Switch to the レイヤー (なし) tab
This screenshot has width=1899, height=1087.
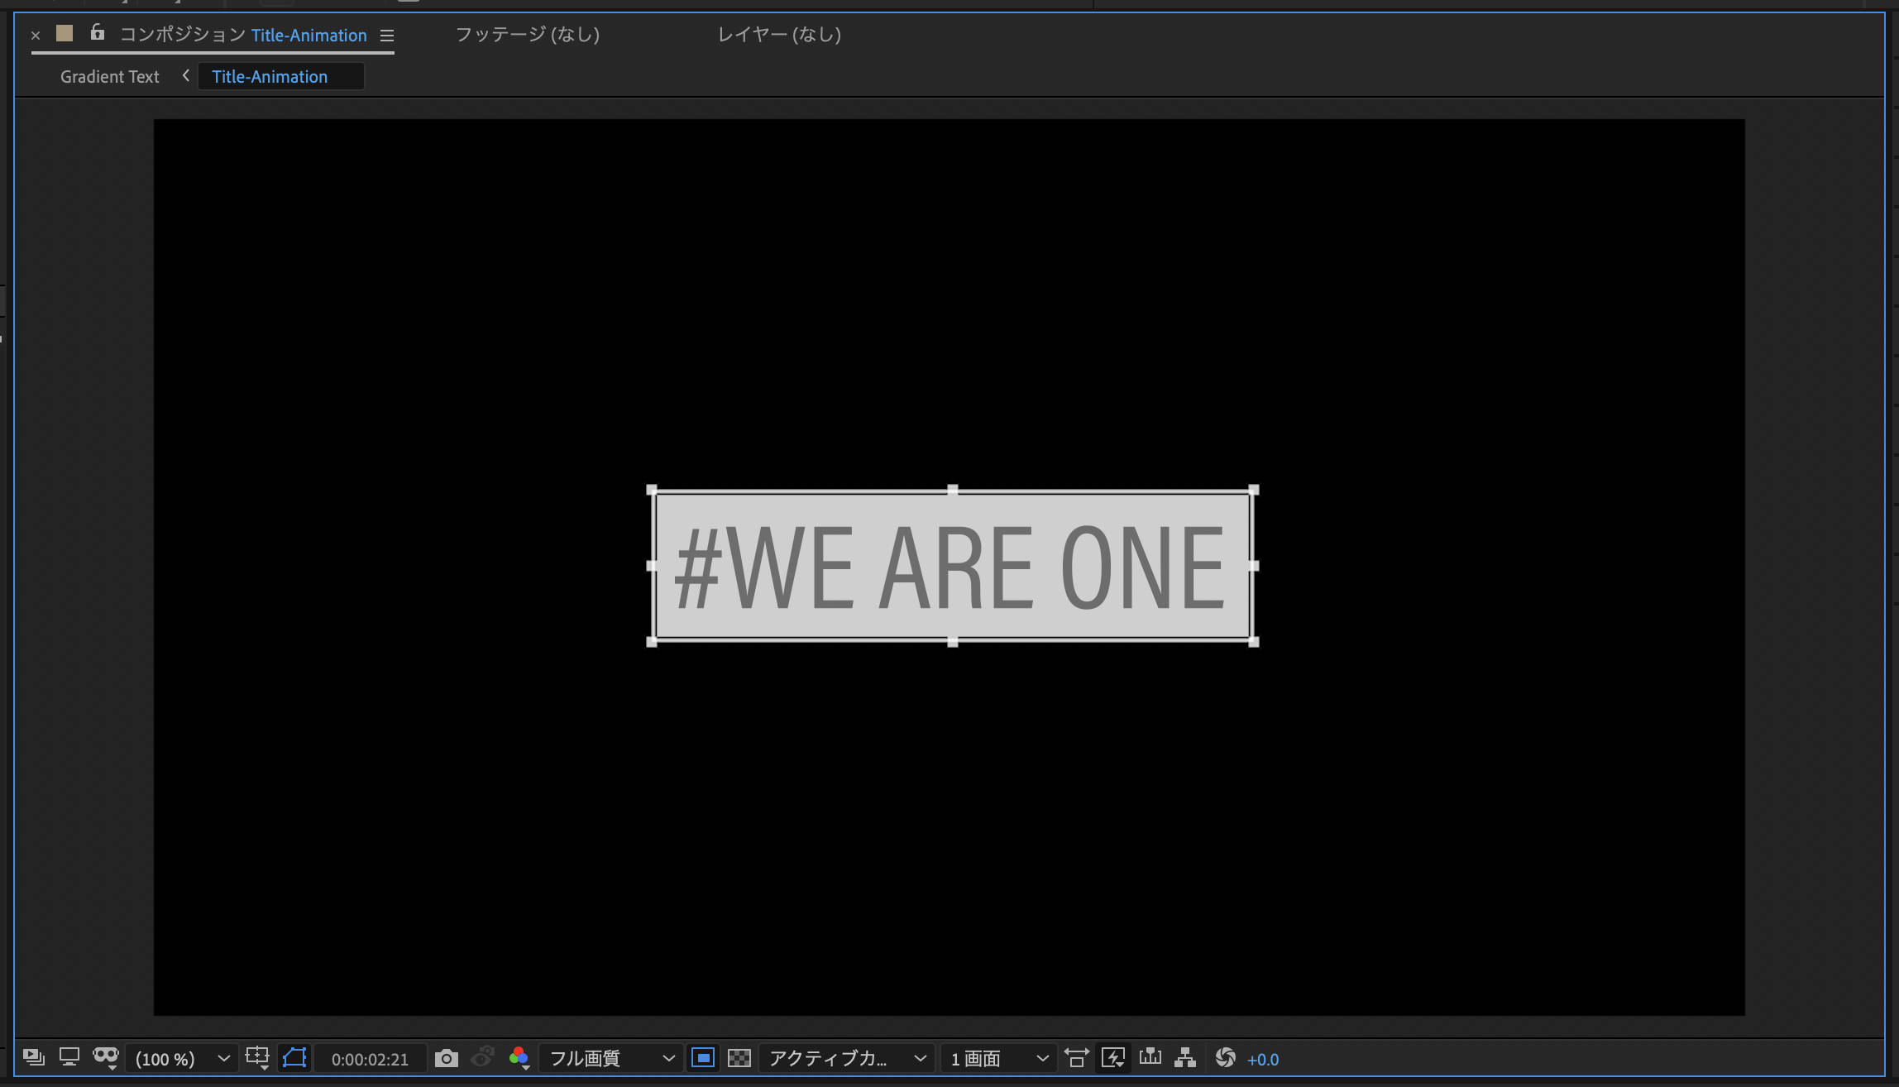[778, 35]
